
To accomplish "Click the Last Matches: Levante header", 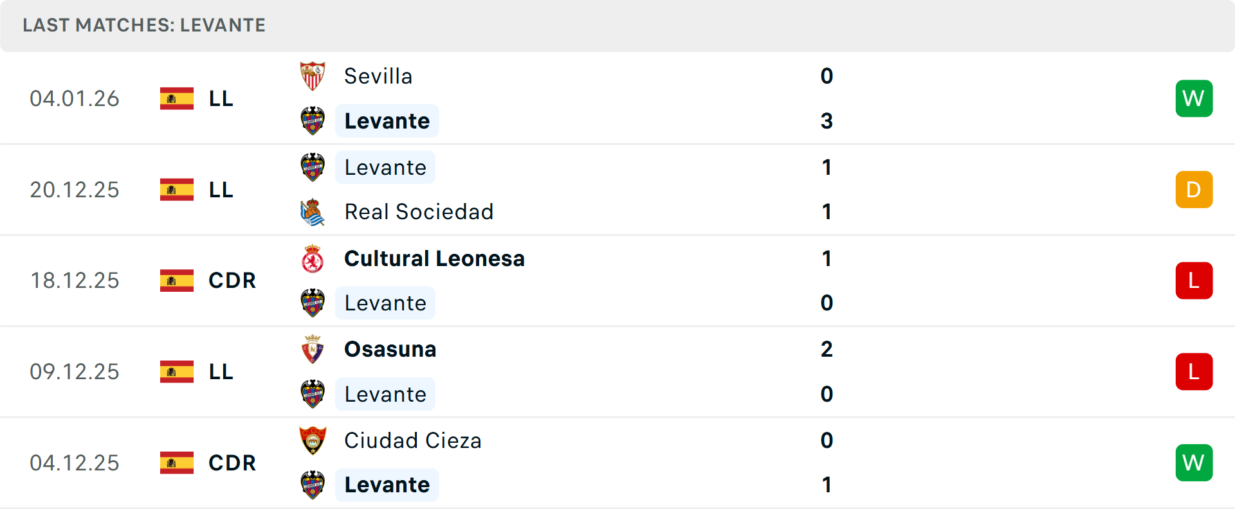I will [144, 25].
